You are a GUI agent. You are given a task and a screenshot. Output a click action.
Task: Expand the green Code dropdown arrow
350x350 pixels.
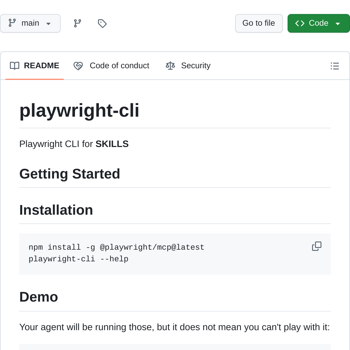pos(338,24)
